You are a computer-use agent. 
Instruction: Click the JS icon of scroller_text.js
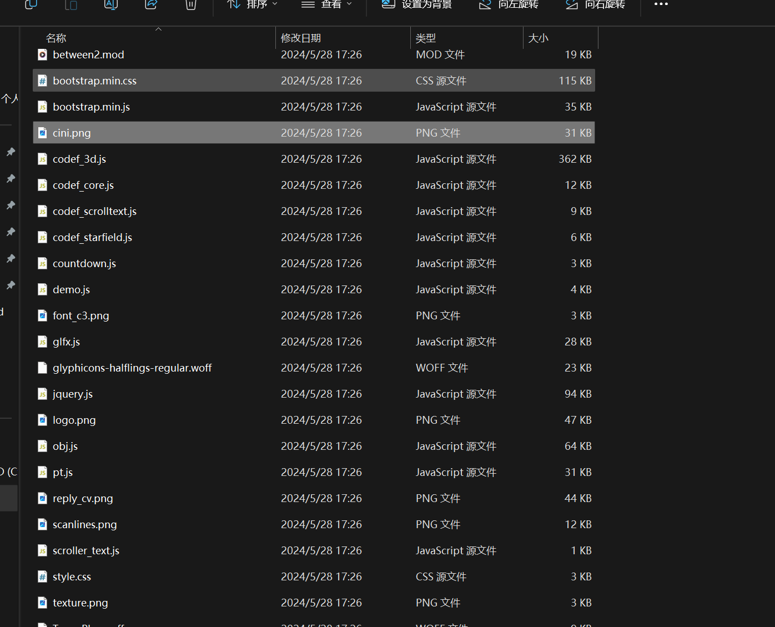42,550
